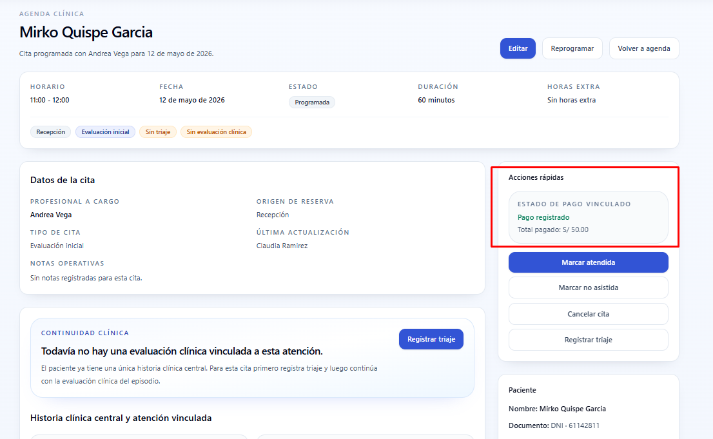Open the Reprogramar option

572,48
